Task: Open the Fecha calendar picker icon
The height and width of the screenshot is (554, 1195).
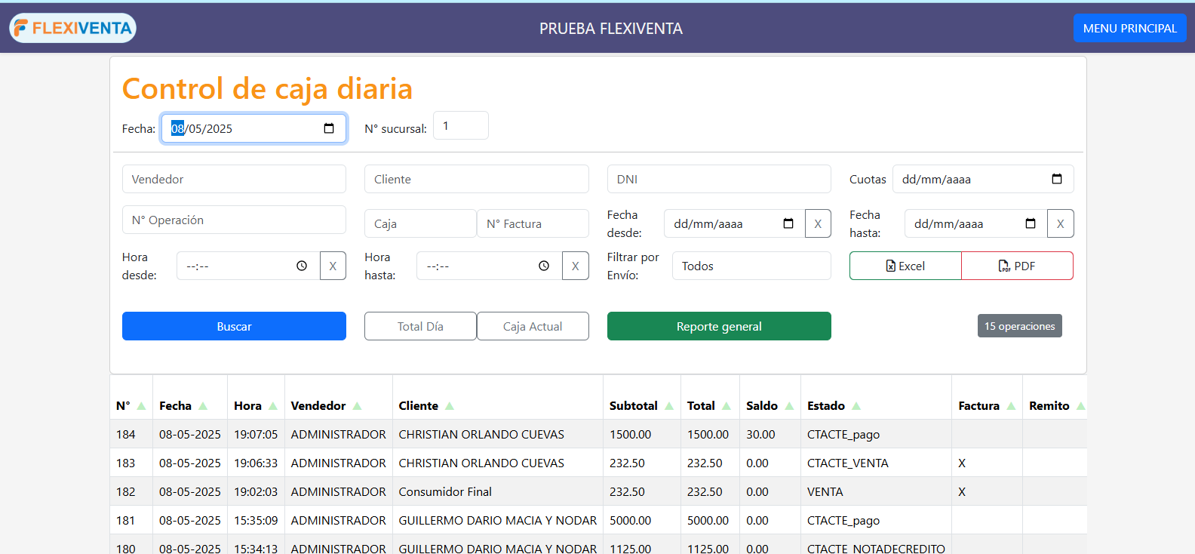Action: click(329, 128)
